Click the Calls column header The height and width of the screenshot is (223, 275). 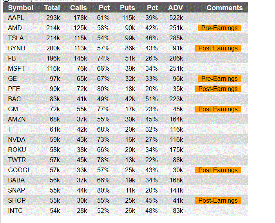pos(78,8)
